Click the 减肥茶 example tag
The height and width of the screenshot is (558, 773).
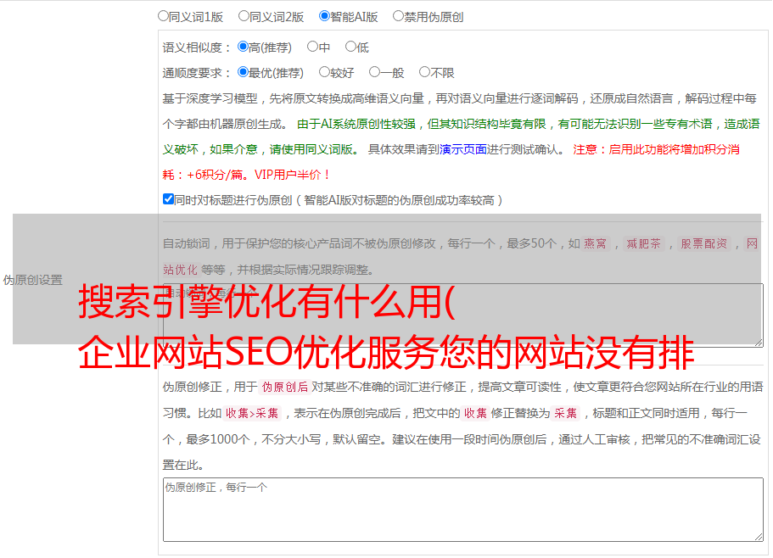coord(643,243)
